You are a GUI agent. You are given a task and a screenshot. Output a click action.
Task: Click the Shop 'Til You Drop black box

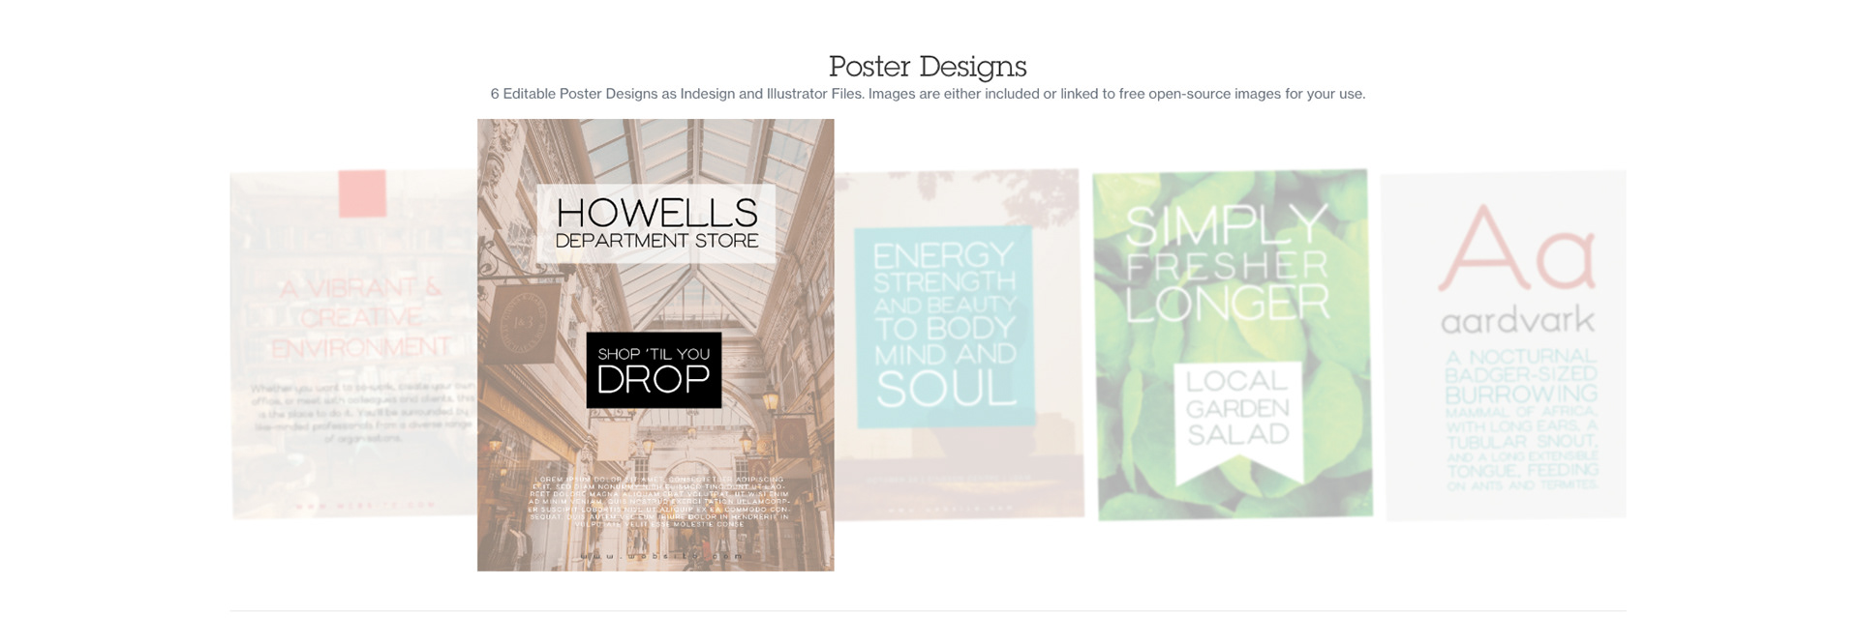coord(654,370)
